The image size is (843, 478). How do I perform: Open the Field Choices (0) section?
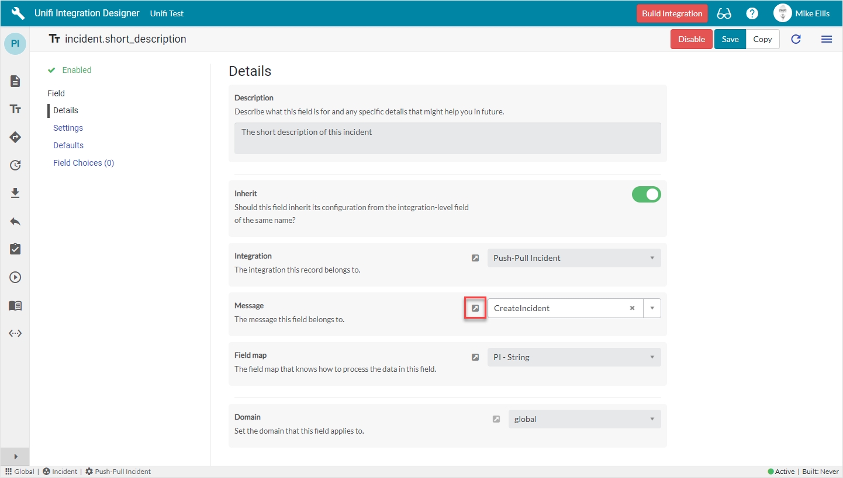(x=84, y=163)
